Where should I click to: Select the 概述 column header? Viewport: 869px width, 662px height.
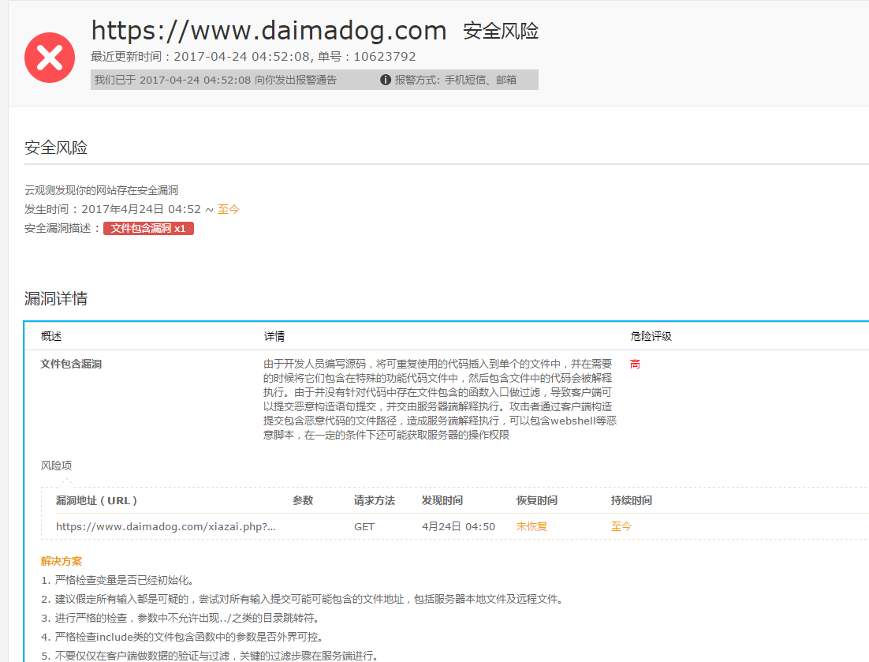point(51,336)
